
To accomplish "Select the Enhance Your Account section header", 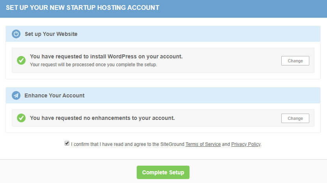I will pyautogui.click(x=163, y=95).
